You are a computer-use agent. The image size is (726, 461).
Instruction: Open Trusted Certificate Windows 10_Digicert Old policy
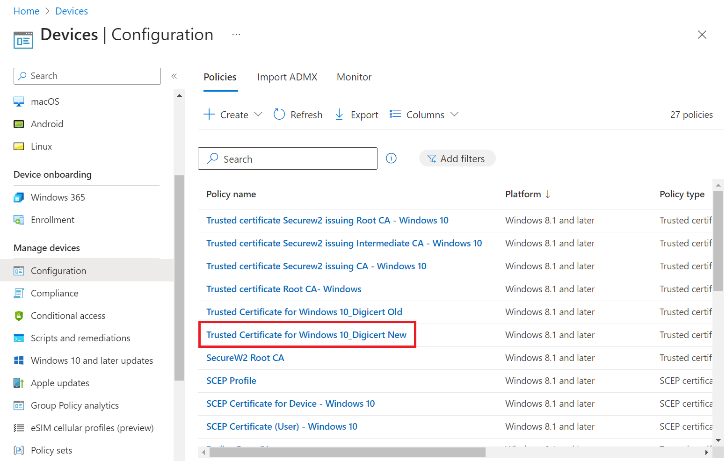pyautogui.click(x=304, y=312)
